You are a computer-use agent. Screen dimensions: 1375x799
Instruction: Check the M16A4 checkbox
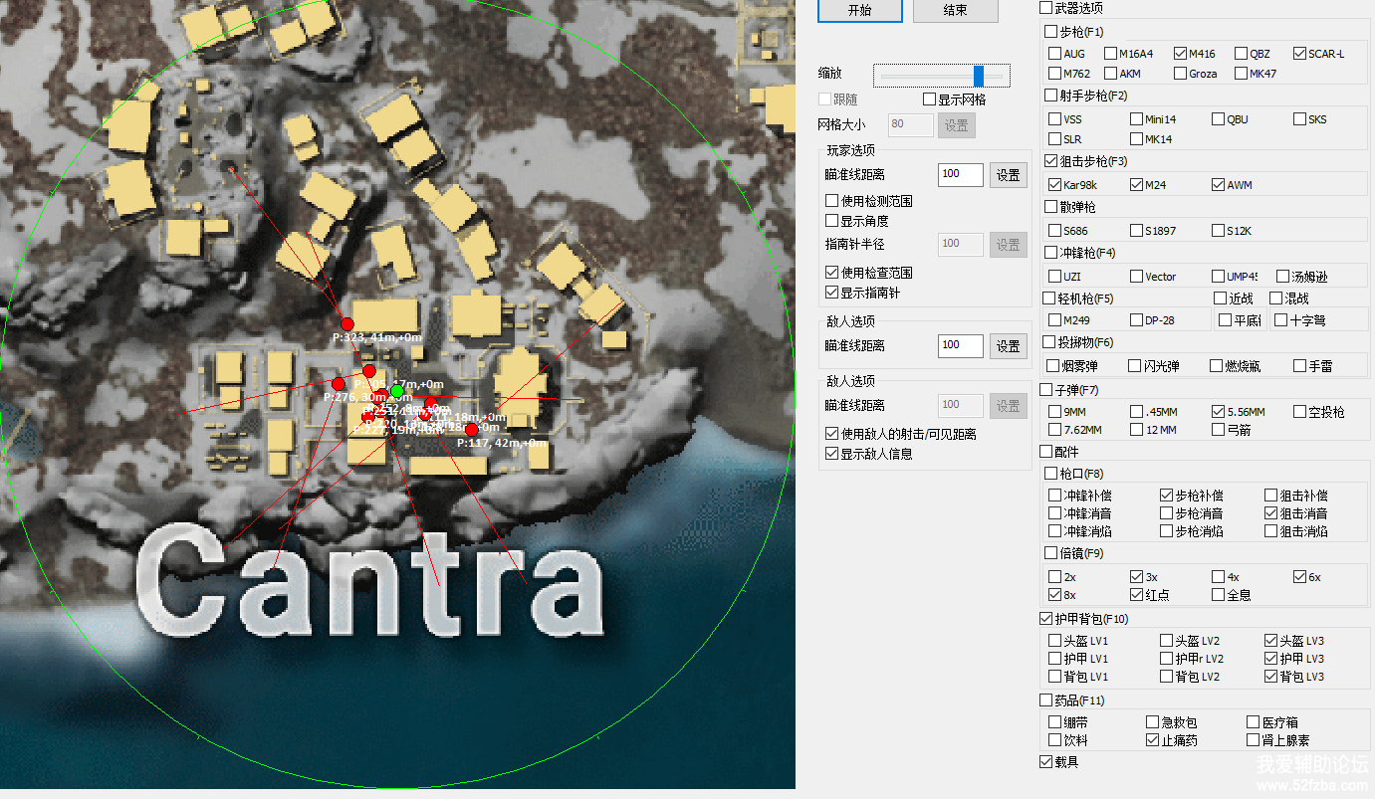1110,54
